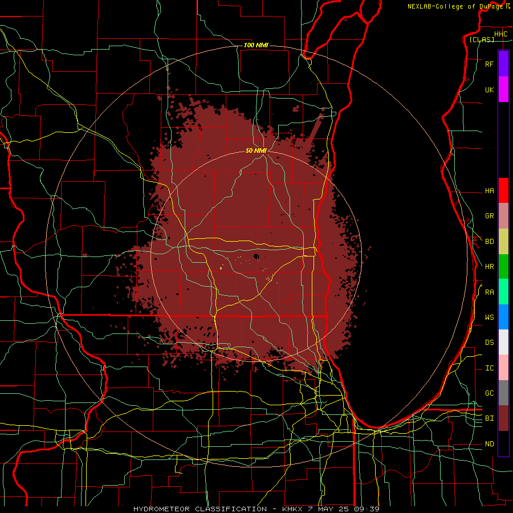Click the UK magenta legend swatch
Image resolution: width=513 pixels, height=513 pixels.
[503, 89]
